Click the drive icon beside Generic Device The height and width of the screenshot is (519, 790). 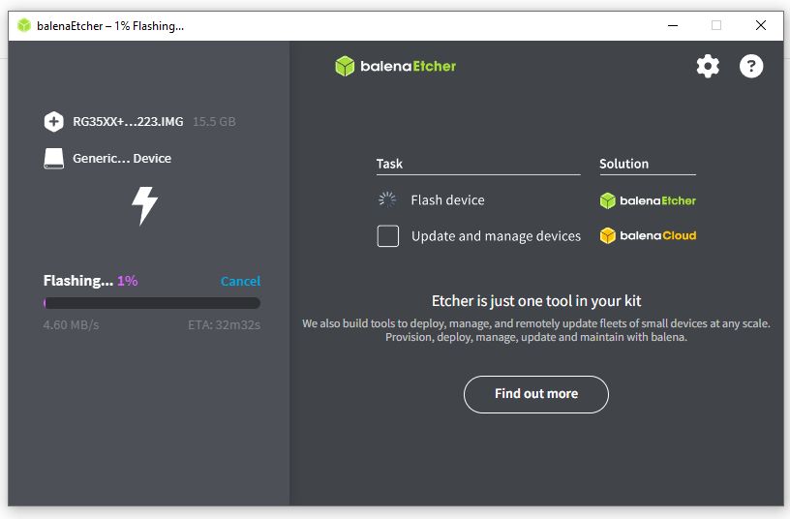[x=54, y=158]
